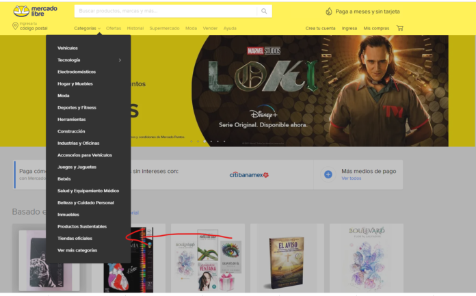Viewport: 476px width, 296px height.
Task: Open the Crea tu cuenta link
Action: pos(320,28)
